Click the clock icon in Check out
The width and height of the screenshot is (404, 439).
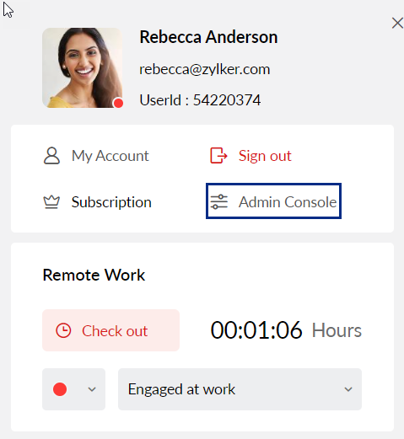[x=63, y=330]
